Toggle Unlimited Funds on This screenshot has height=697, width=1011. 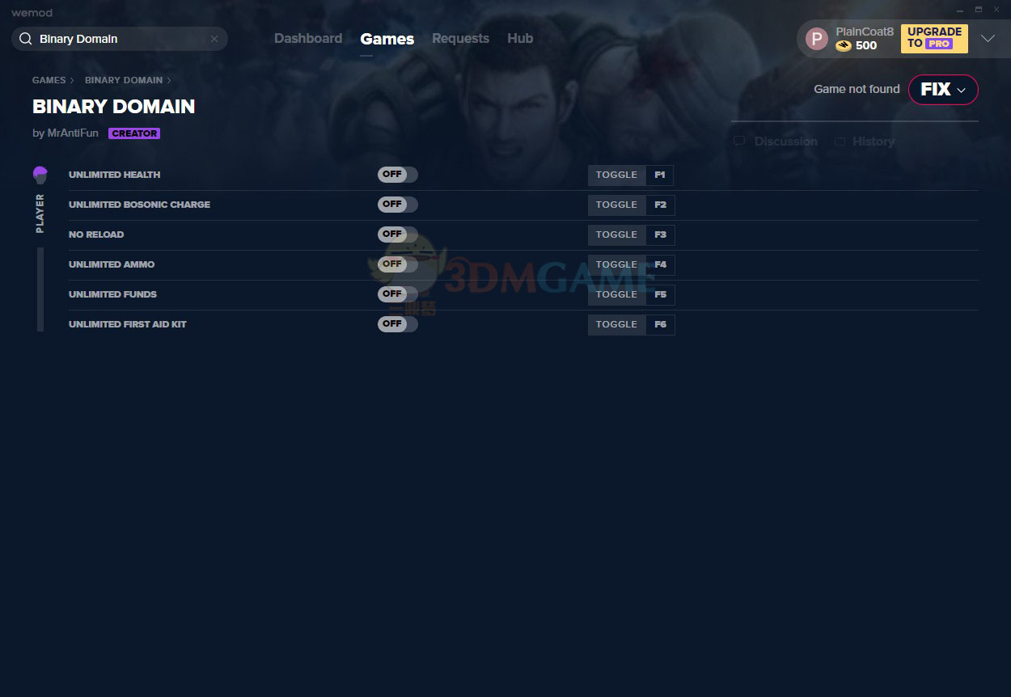397,294
